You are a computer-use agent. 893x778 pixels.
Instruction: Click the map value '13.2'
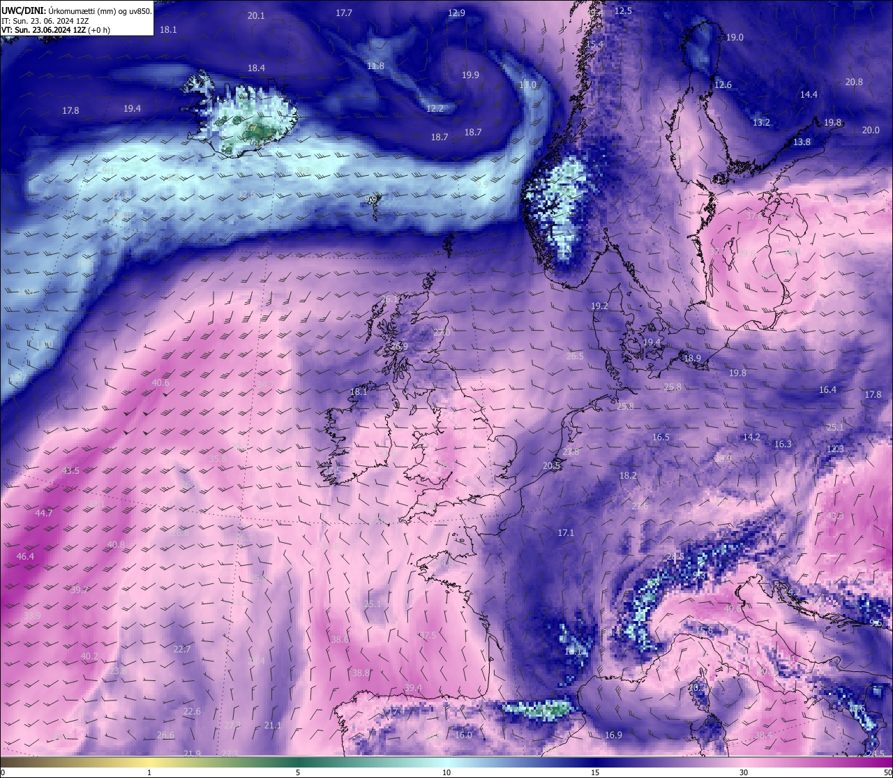[x=761, y=122]
